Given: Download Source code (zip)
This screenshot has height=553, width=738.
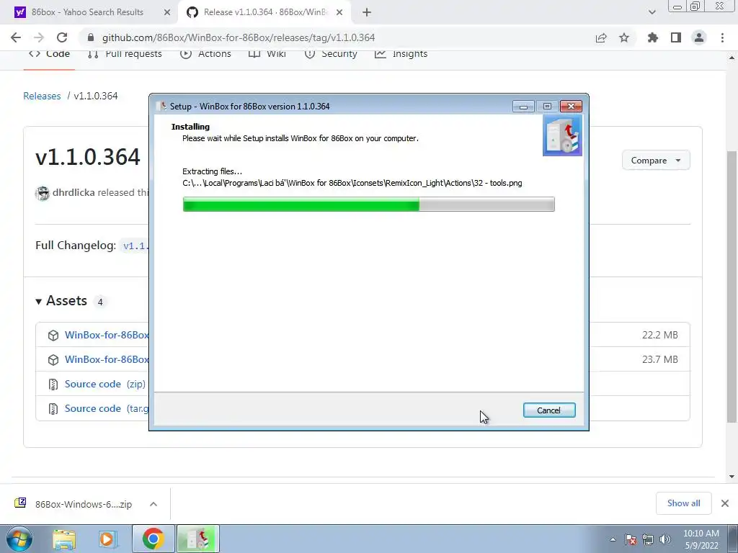Looking at the screenshot, I should 105,384.
